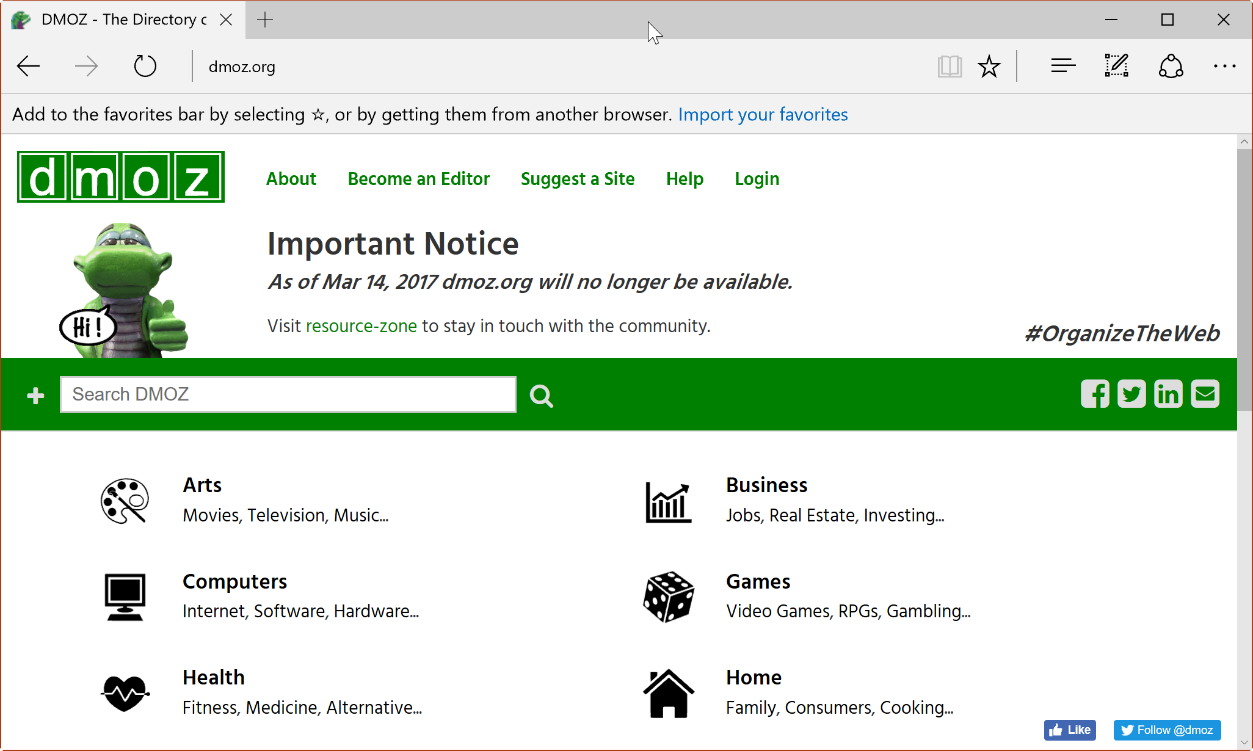1253x751 pixels.
Task: Reload the page with the Refresh icon
Action: tap(145, 66)
